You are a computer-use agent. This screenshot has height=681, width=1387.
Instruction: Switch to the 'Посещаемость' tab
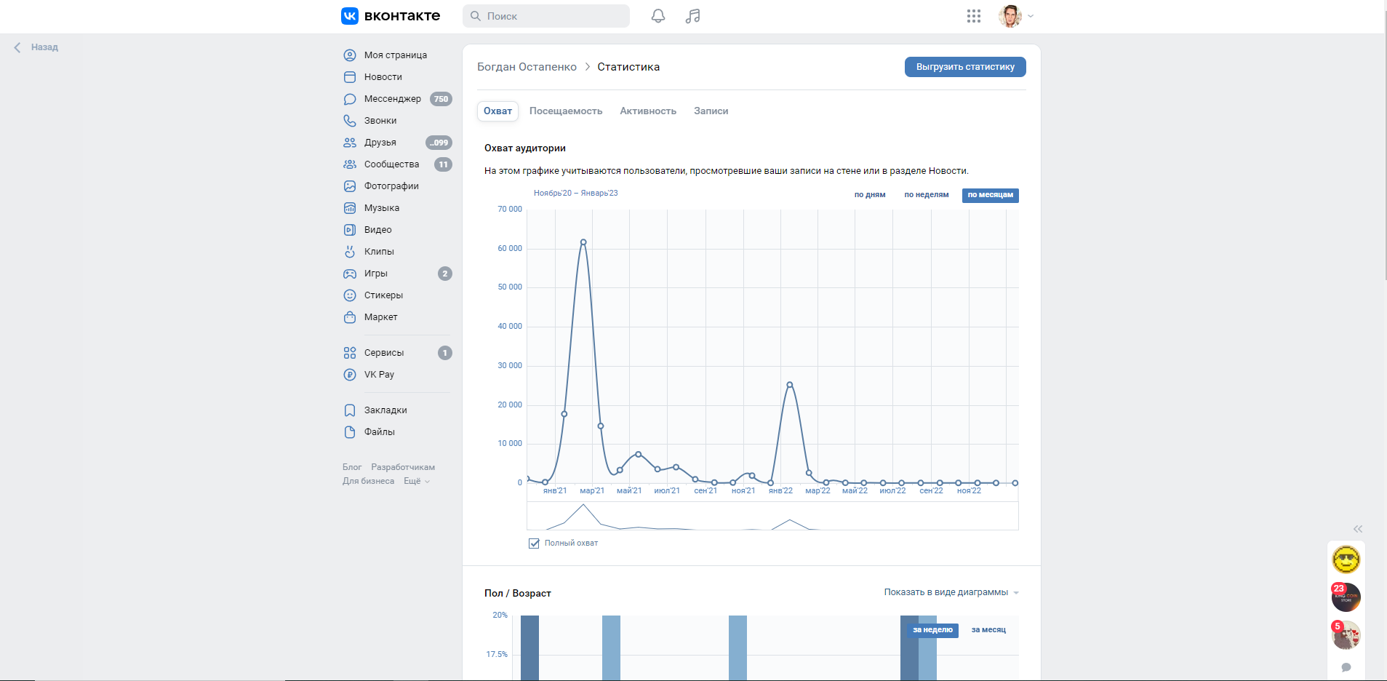tap(565, 111)
